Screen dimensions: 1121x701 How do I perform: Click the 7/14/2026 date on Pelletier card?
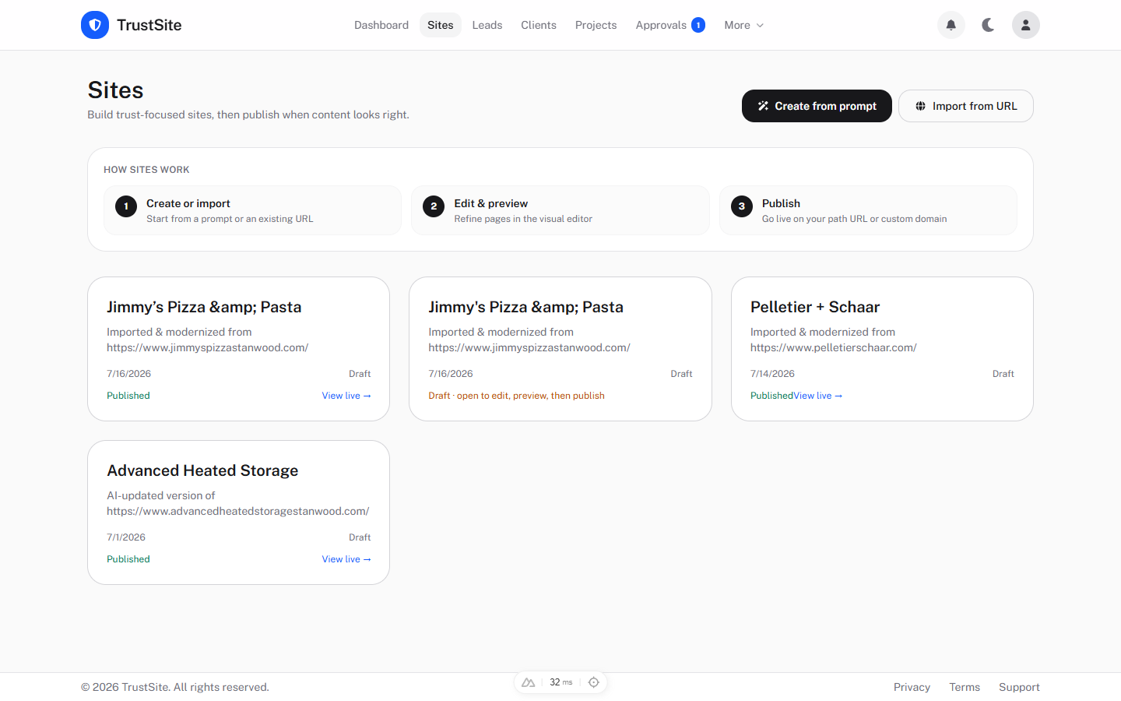pyautogui.click(x=772, y=374)
